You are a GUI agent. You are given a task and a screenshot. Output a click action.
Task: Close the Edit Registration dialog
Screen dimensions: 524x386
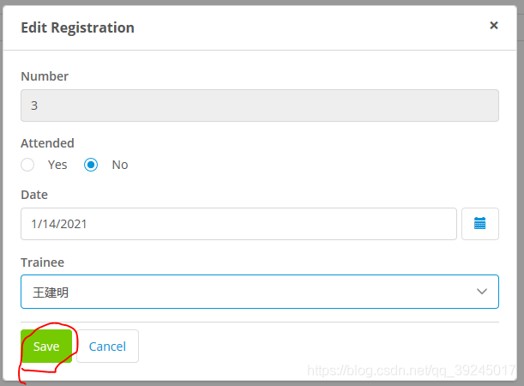point(494,26)
